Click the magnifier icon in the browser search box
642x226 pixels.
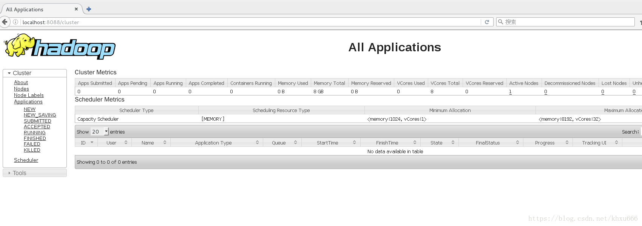(x=501, y=22)
